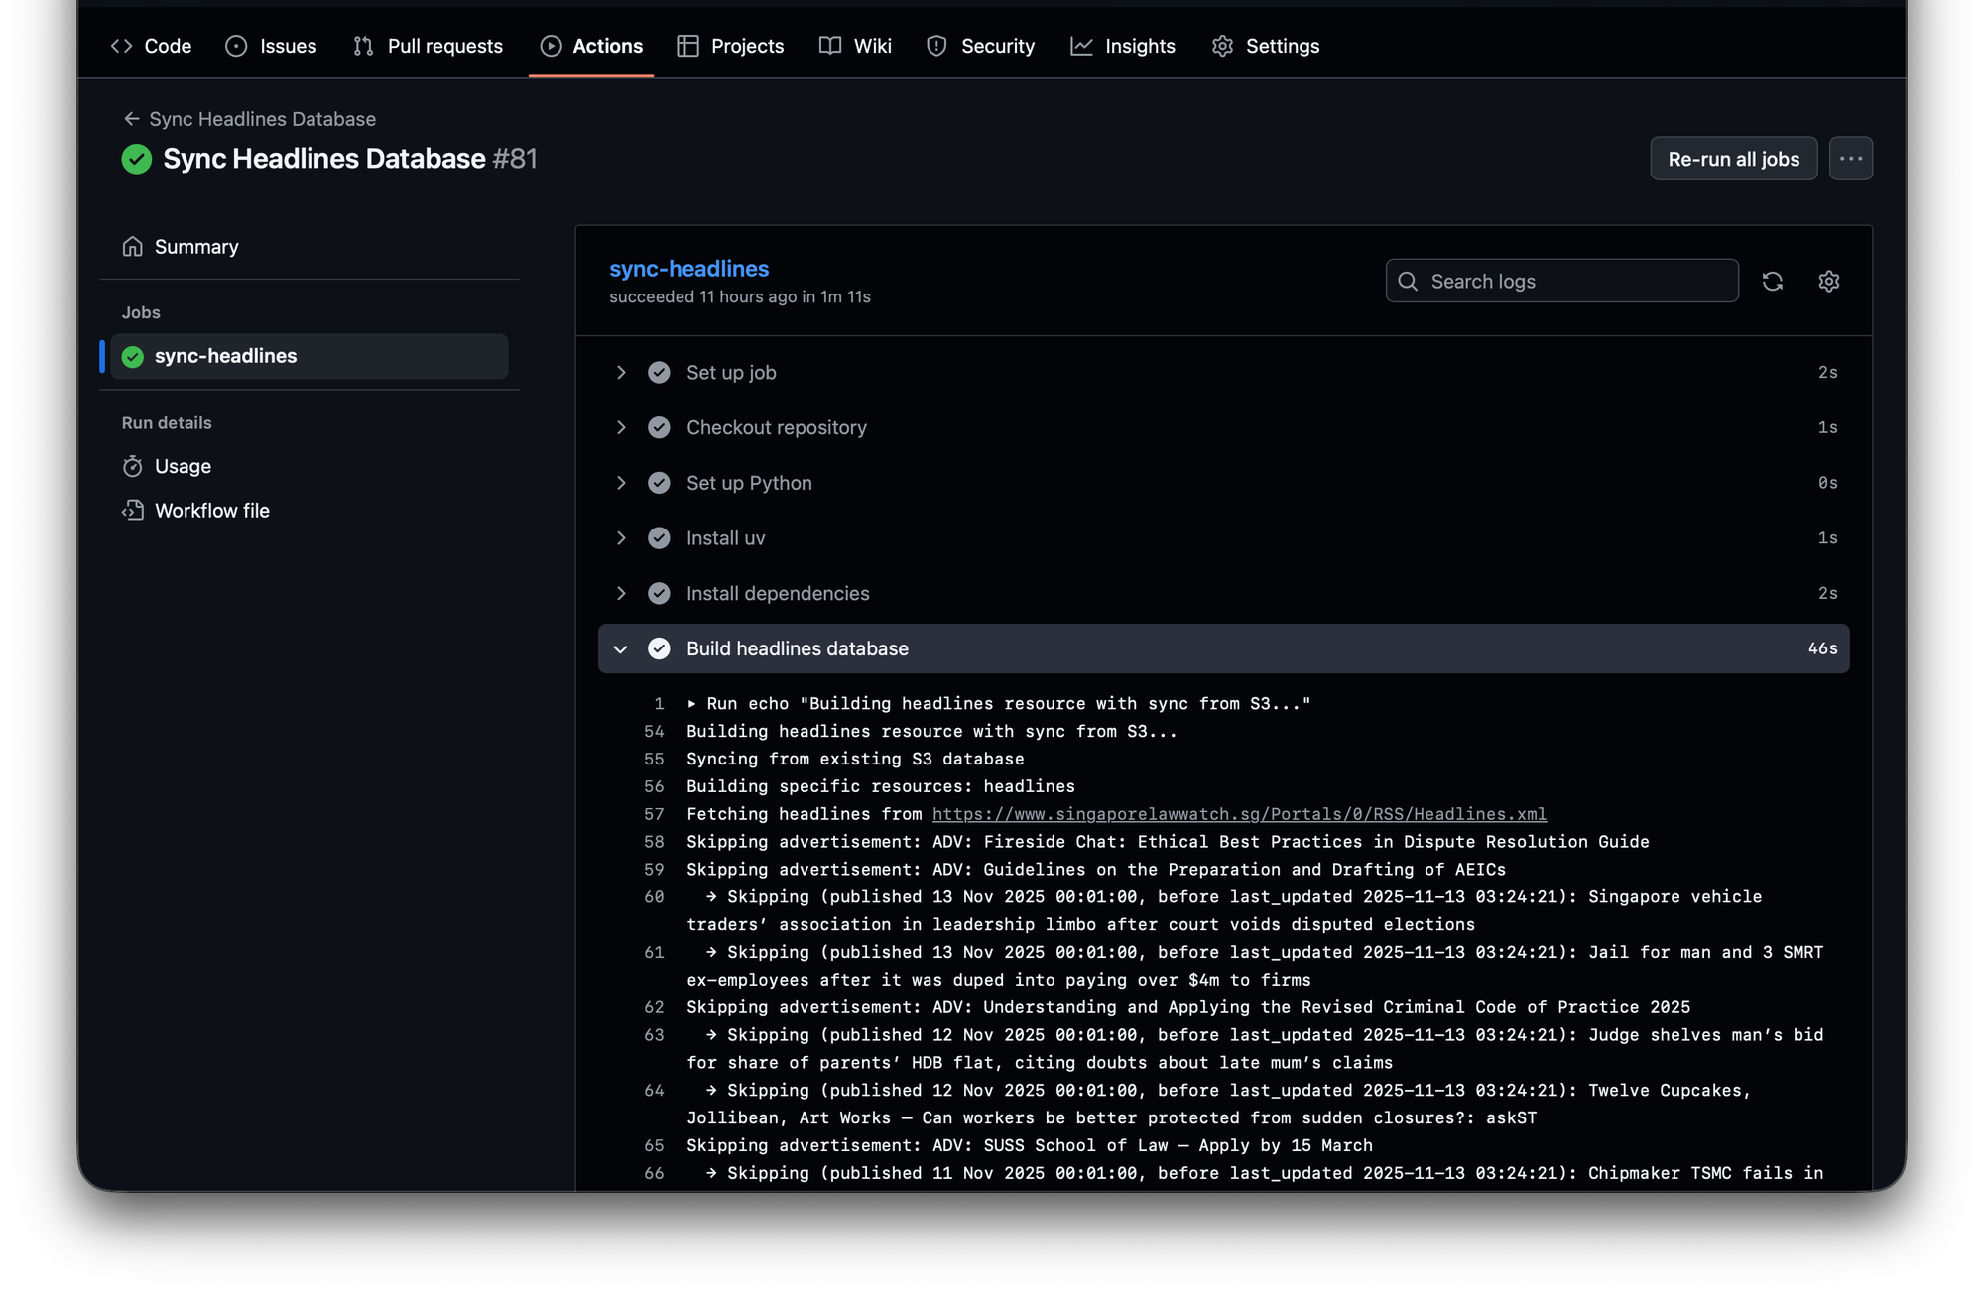Expand the Run echo command on log line 1
Viewport: 1984px width, 1293px height.
point(692,704)
